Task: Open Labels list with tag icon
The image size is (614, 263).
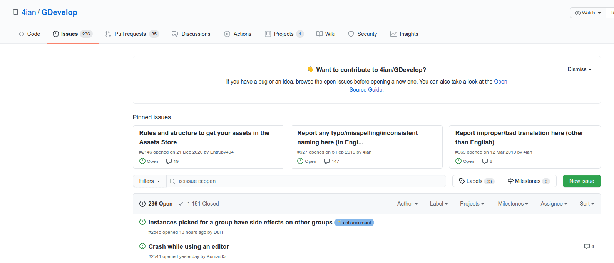Action: tap(477, 181)
